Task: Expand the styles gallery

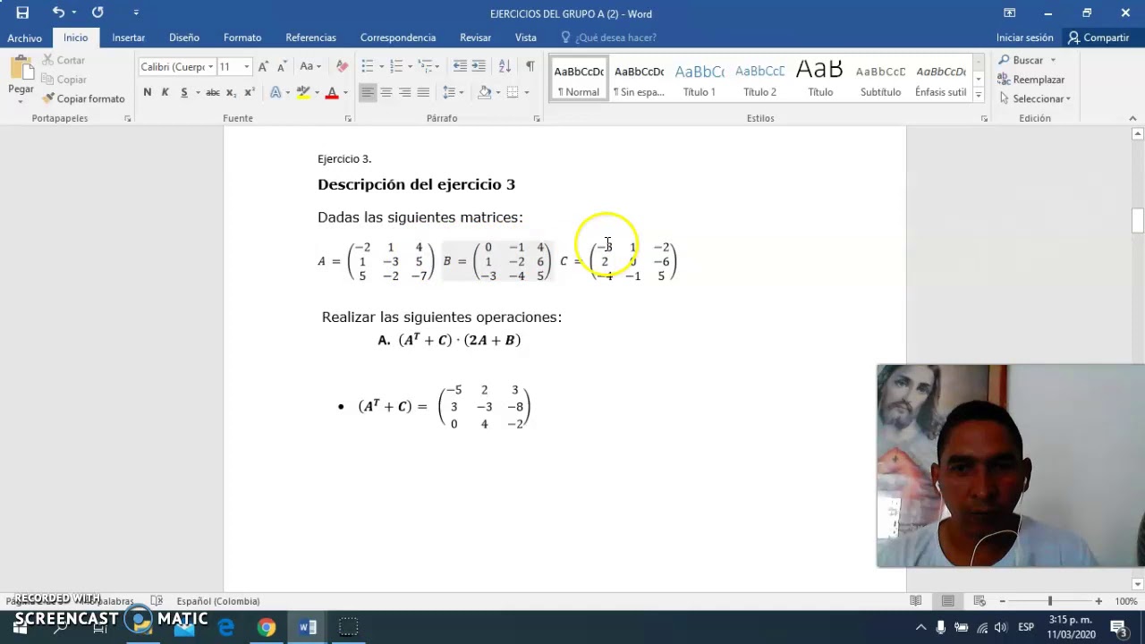Action: (978, 95)
